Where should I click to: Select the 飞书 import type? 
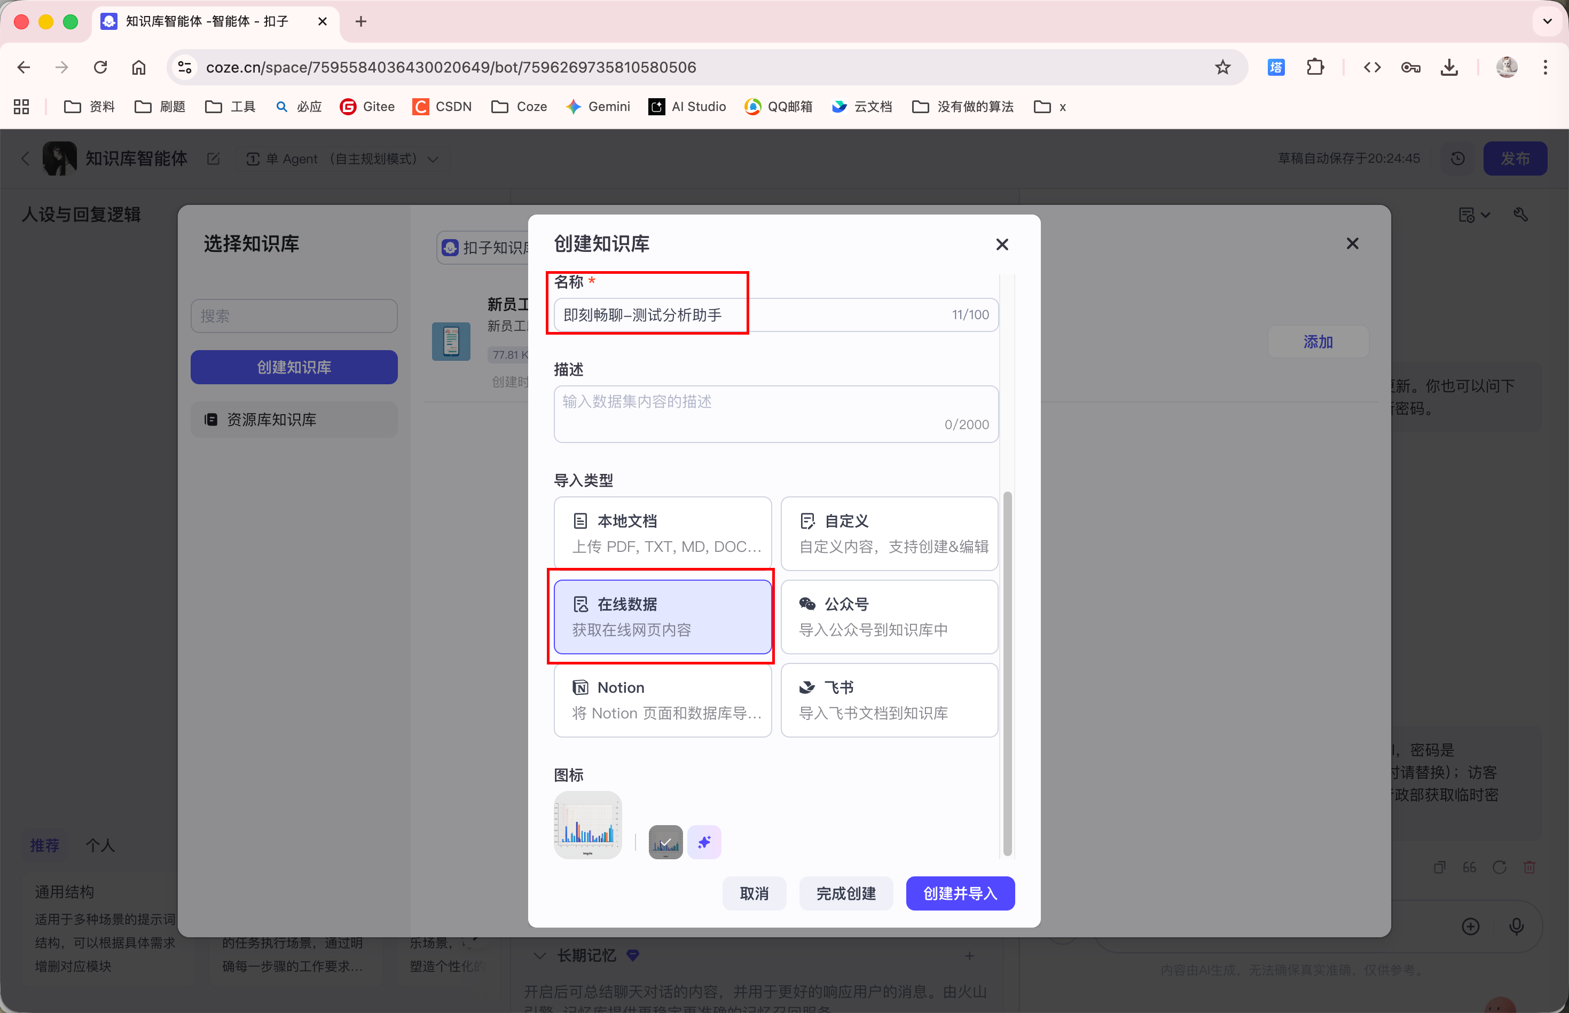click(x=889, y=700)
